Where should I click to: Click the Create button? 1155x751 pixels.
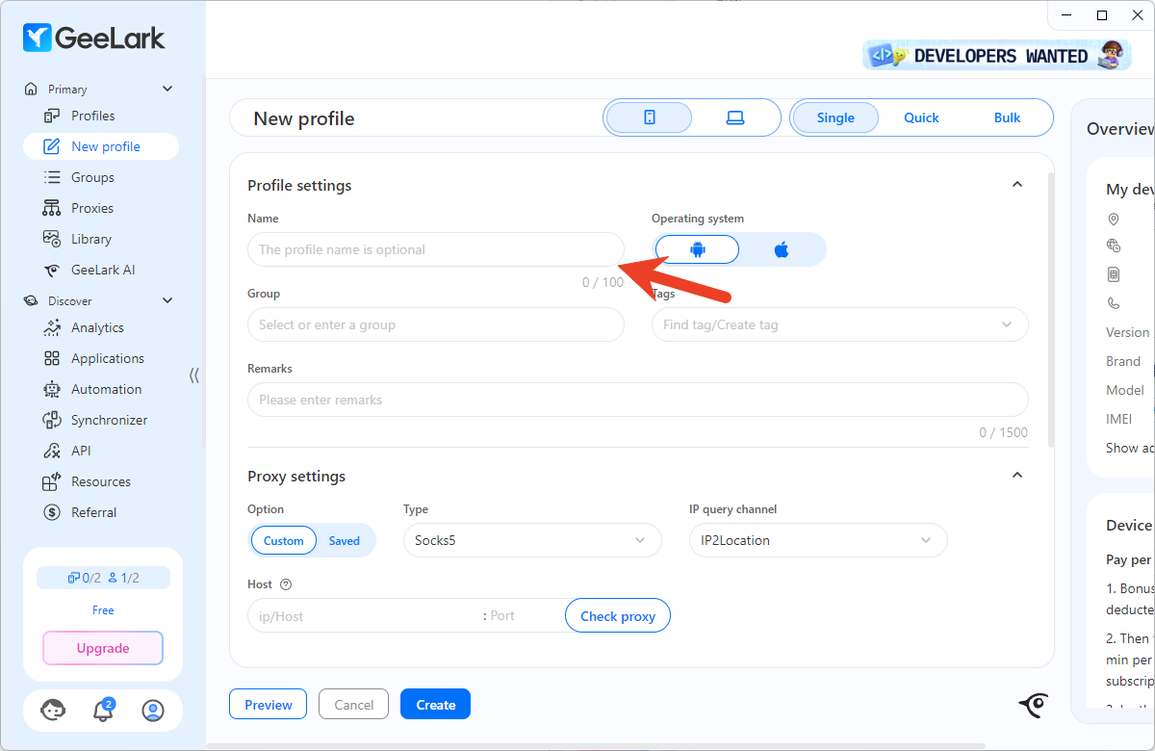[435, 705]
